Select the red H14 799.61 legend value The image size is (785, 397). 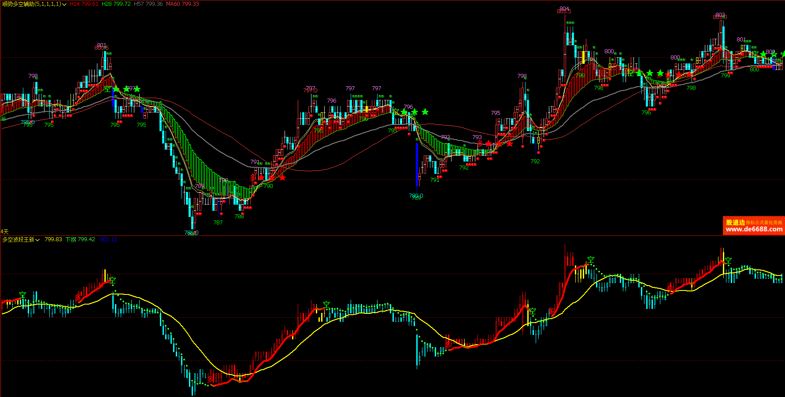tap(84, 4)
